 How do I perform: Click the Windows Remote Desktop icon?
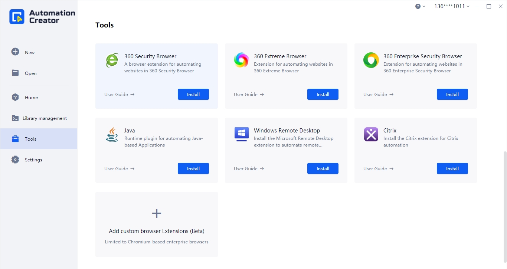241,134
